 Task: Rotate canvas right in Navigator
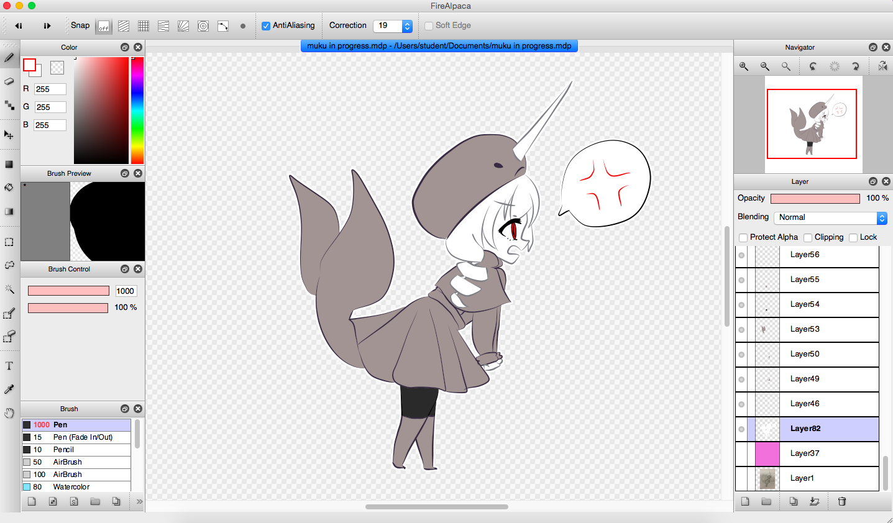click(x=856, y=66)
